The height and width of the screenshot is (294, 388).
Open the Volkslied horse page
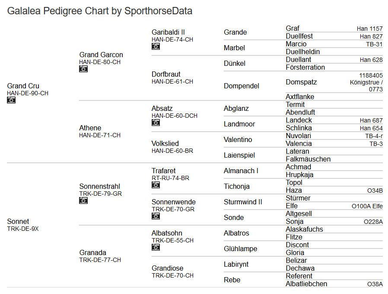coord(165,144)
